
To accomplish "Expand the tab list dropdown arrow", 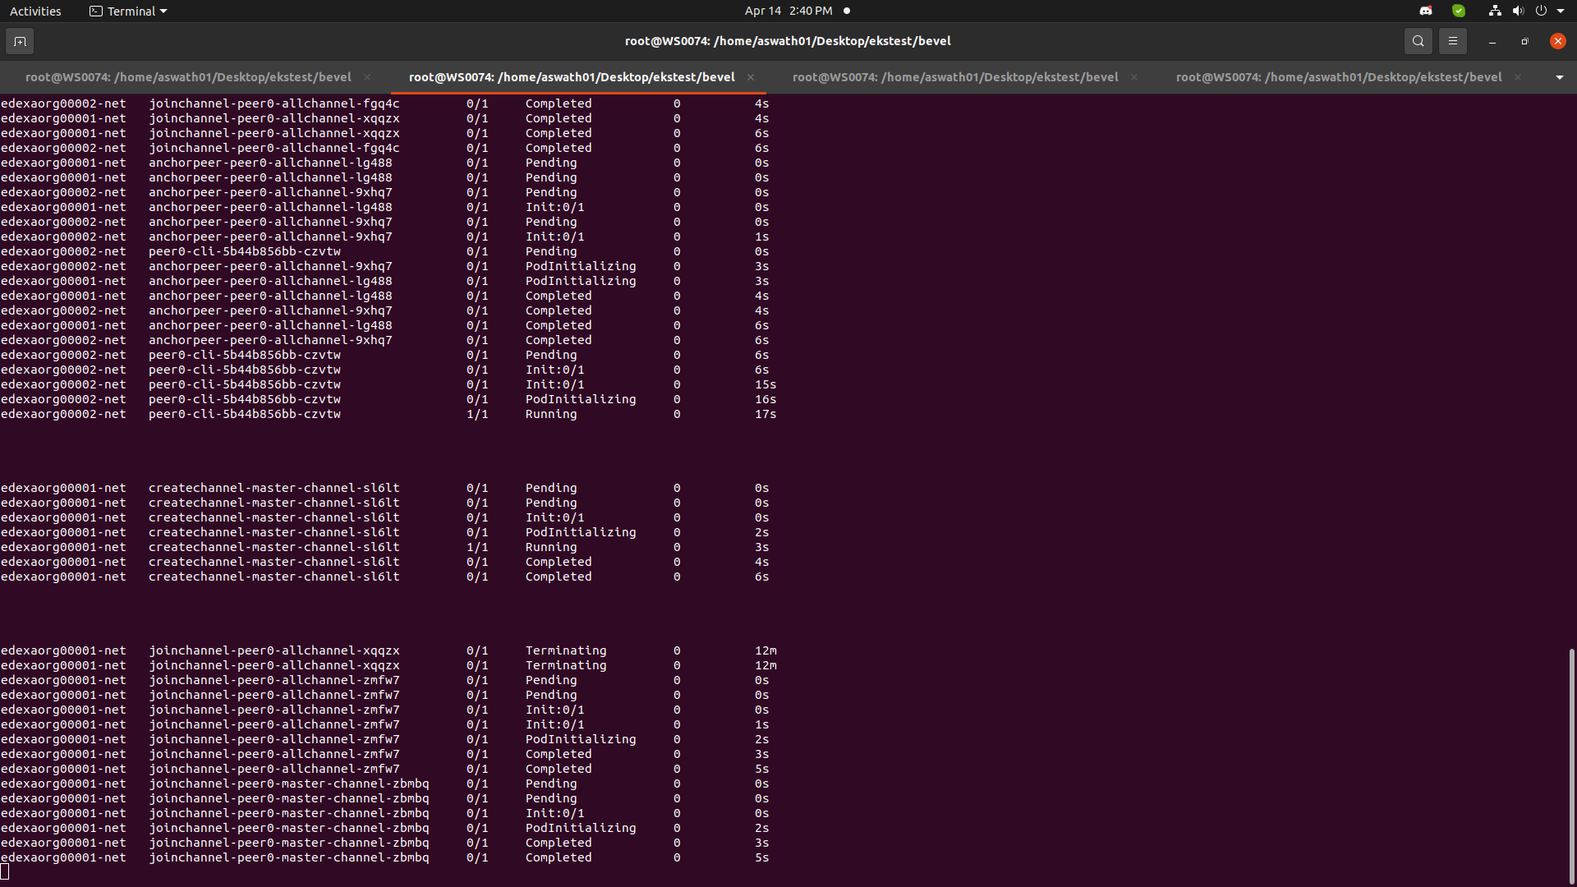I will 1559,77.
